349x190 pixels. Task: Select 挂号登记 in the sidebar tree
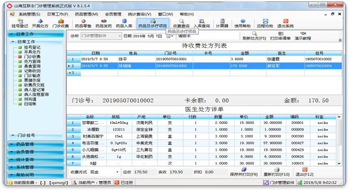[33, 47]
